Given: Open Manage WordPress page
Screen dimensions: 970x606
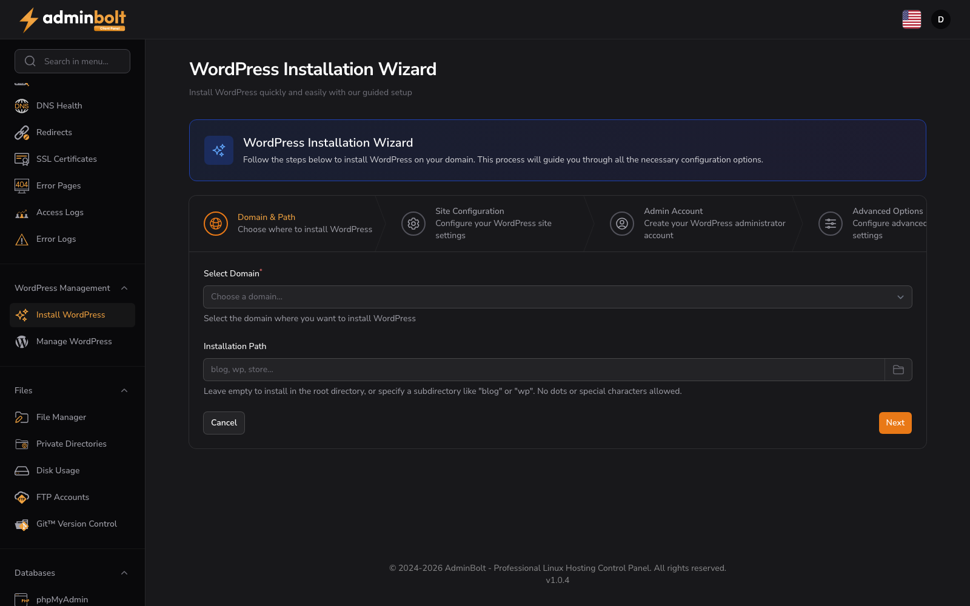Looking at the screenshot, I should pyautogui.click(x=72, y=341).
